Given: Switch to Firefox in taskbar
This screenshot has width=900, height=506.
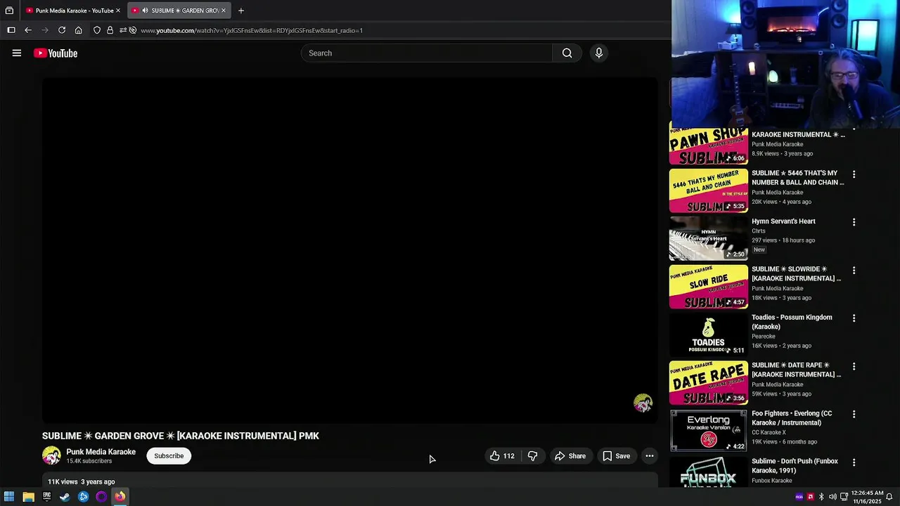Looking at the screenshot, I should click(120, 497).
